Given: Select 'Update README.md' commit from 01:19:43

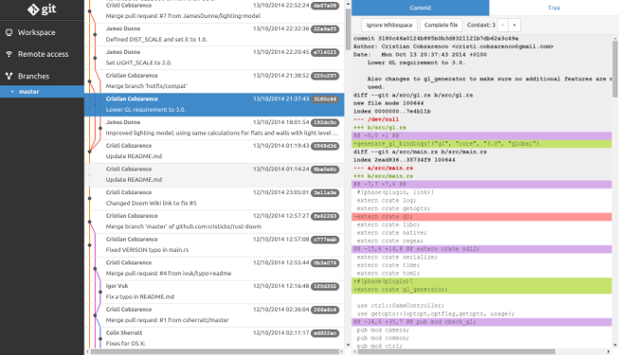Looking at the screenshot, I should point(214,151).
